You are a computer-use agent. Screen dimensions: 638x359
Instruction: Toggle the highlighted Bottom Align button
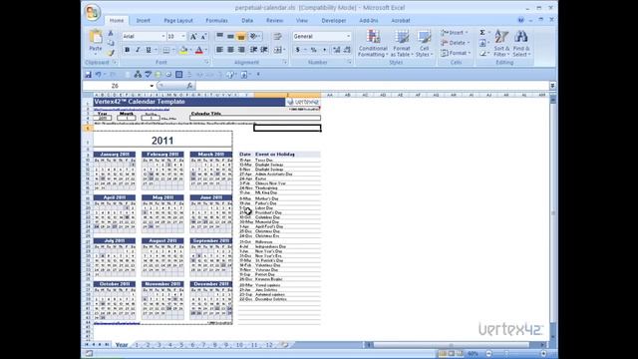point(241,37)
